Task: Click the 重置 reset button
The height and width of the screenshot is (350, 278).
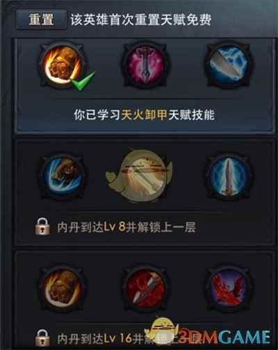Action: (x=41, y=19)
